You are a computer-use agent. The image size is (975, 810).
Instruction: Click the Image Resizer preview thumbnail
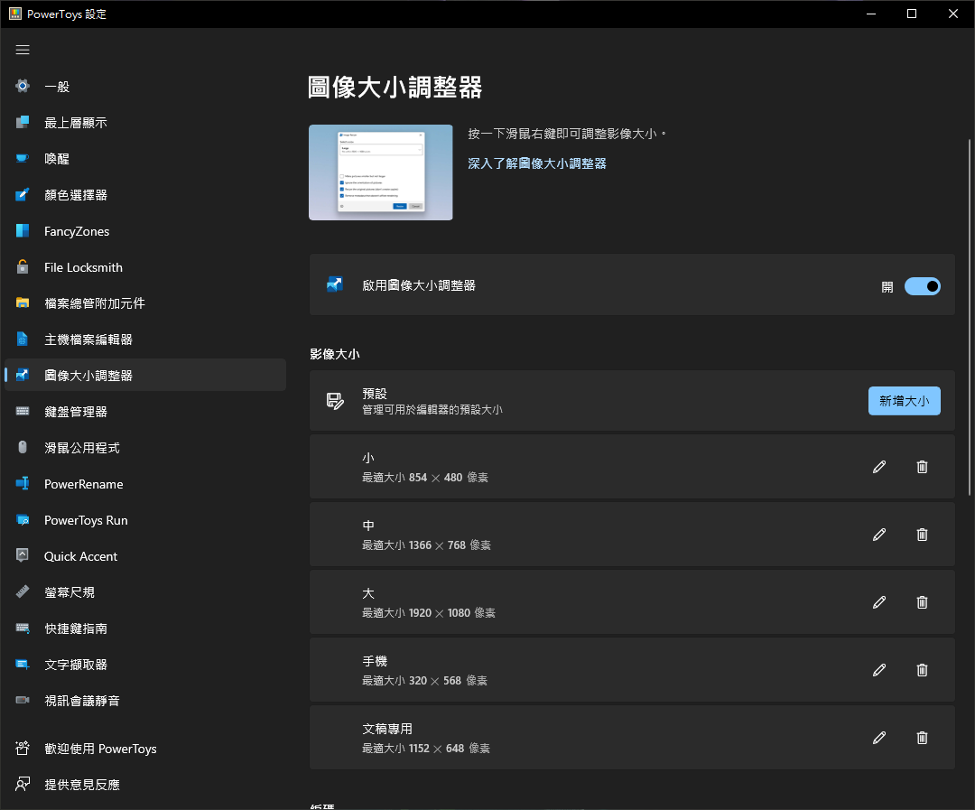(380, 172)
